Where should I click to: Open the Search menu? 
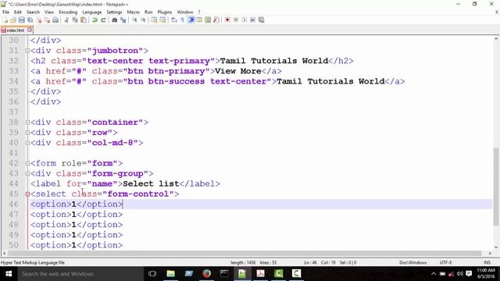tap(33, 12)
